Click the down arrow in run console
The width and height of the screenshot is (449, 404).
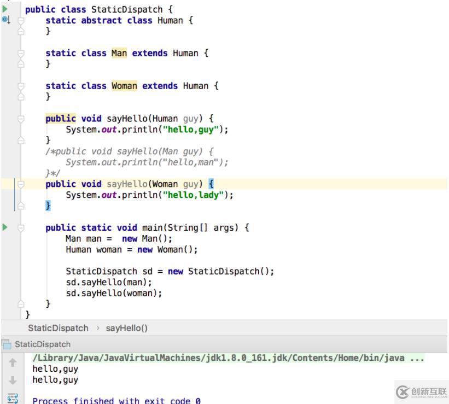click(13, 380)
